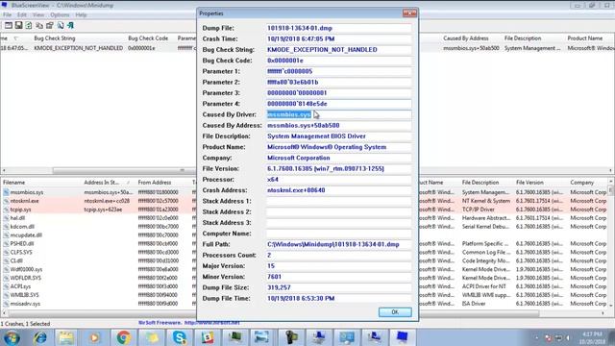Click the camcorder taskbar icon

click(x=291, y=337)
